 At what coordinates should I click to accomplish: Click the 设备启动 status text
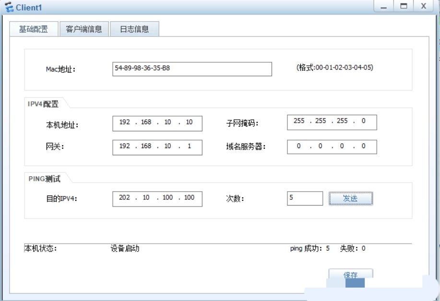[125, 248]
